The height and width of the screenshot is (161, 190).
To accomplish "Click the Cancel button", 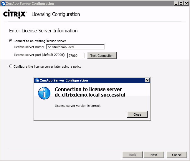I will tap(177, 155).
